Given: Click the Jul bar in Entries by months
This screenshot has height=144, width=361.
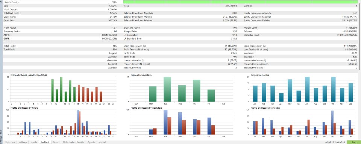Looking at the screenshot, I should point(307,89).
